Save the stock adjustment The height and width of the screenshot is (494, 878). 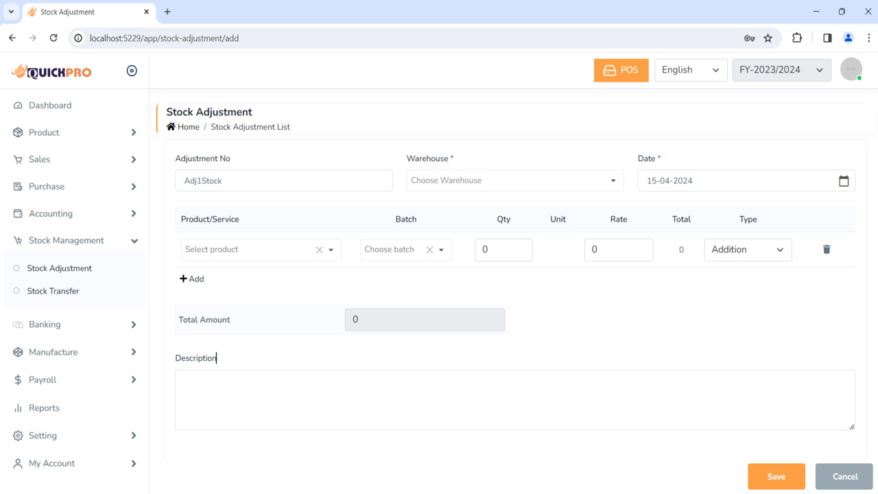(x=776, y=476)
